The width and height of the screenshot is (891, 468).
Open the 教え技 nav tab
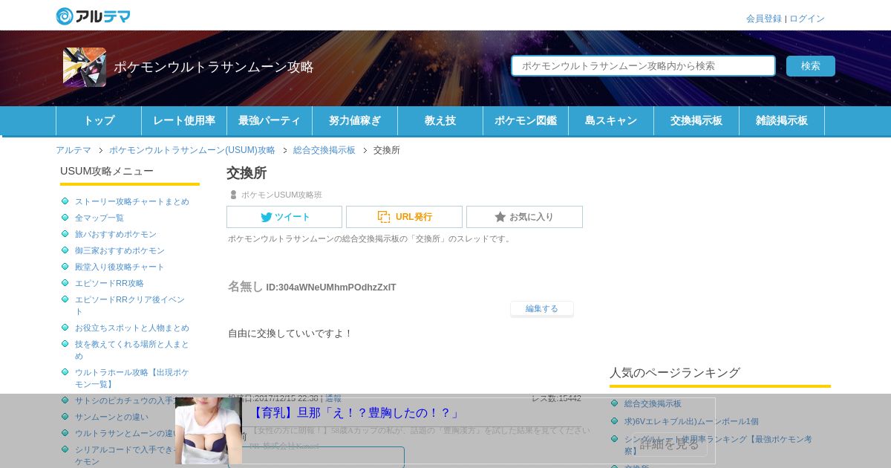(x=440, y=120)
